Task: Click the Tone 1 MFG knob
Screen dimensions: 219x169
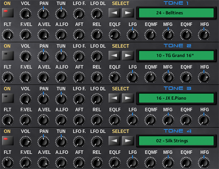Action: click(x=168, y=35)
